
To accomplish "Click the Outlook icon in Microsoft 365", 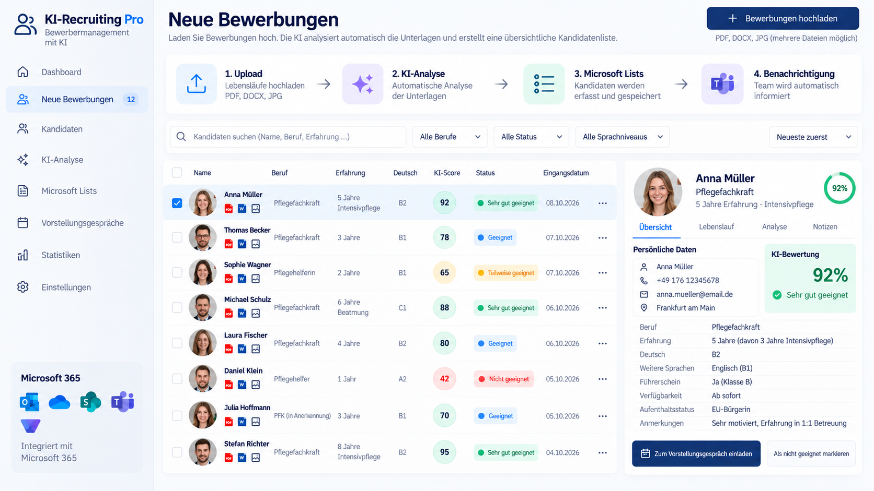I will click(x=29, y=402).
